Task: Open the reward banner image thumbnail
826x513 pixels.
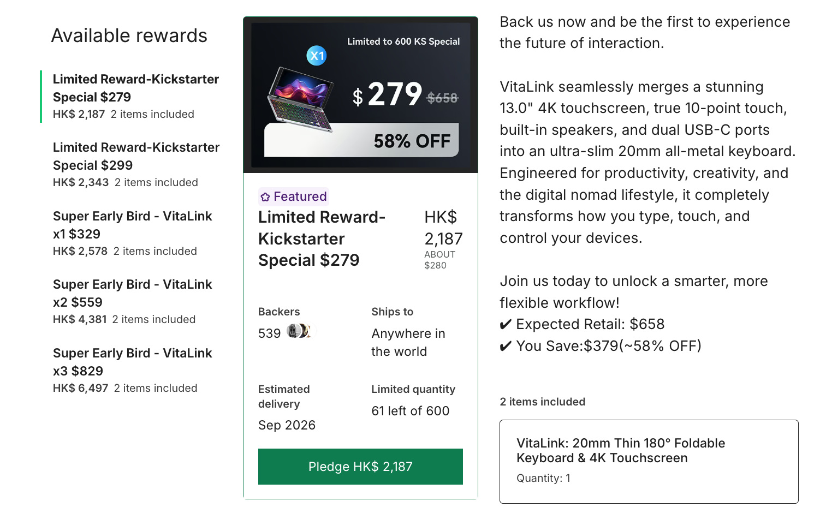Action: (360, 95)
